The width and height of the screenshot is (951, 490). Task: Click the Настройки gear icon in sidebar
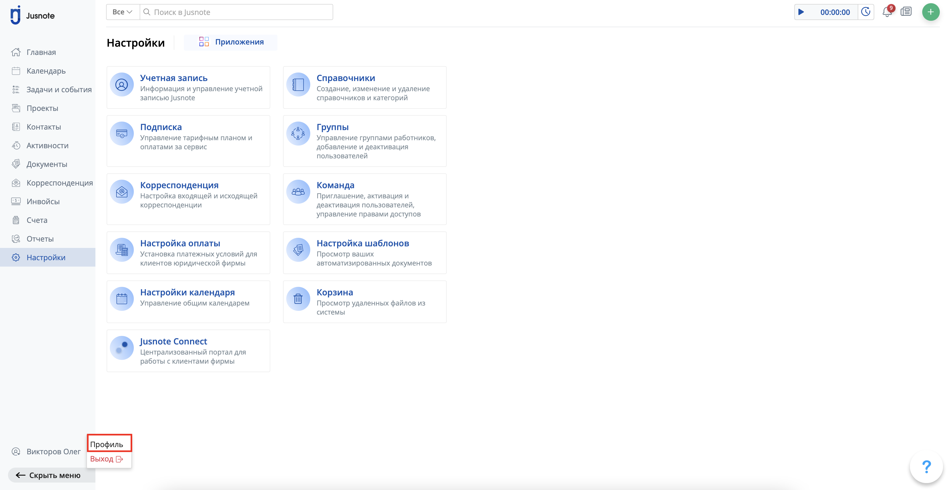16,257
